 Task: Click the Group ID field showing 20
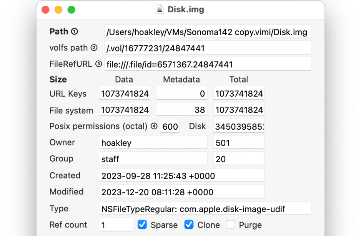pyautogui.click(x=238, y=159)
